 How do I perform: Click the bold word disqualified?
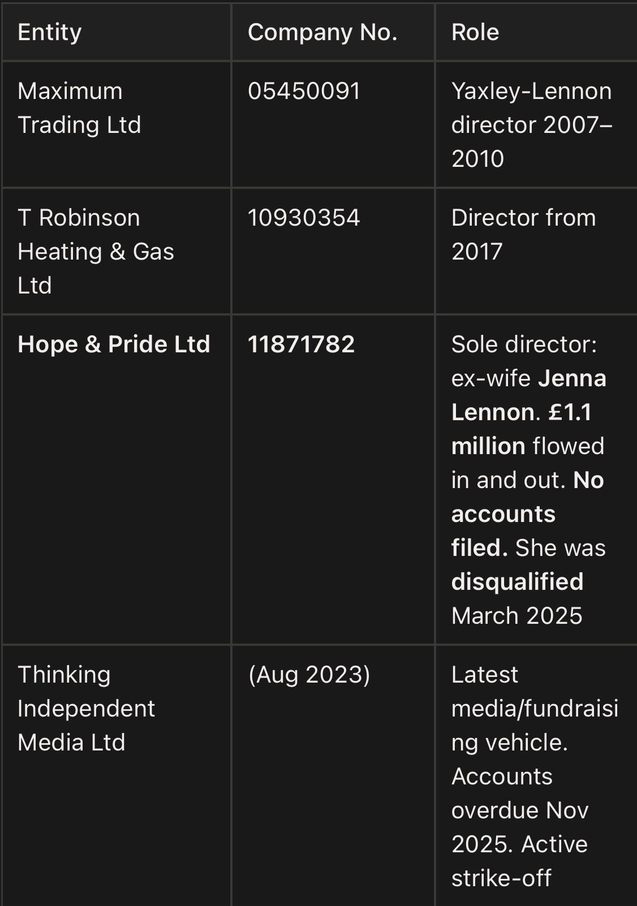tap(518, 582)
